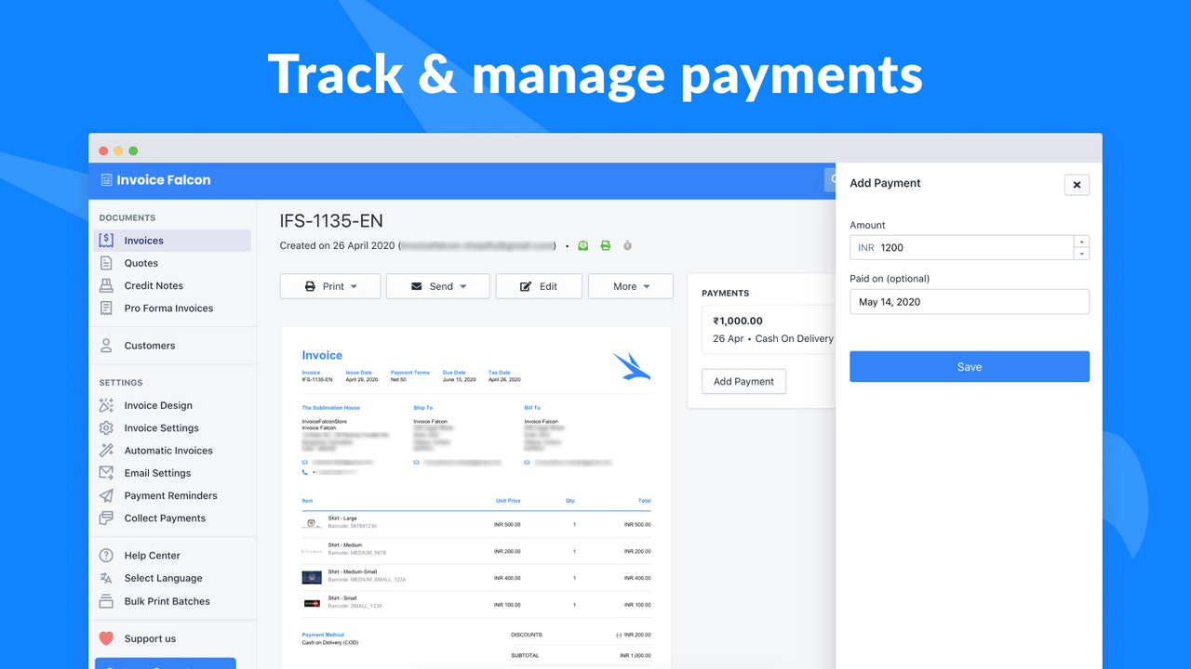The height and width of the screenshot is (669, 1191).
Task: Click the gray stopwatch icon near invoice date
Action: [627, 245]
